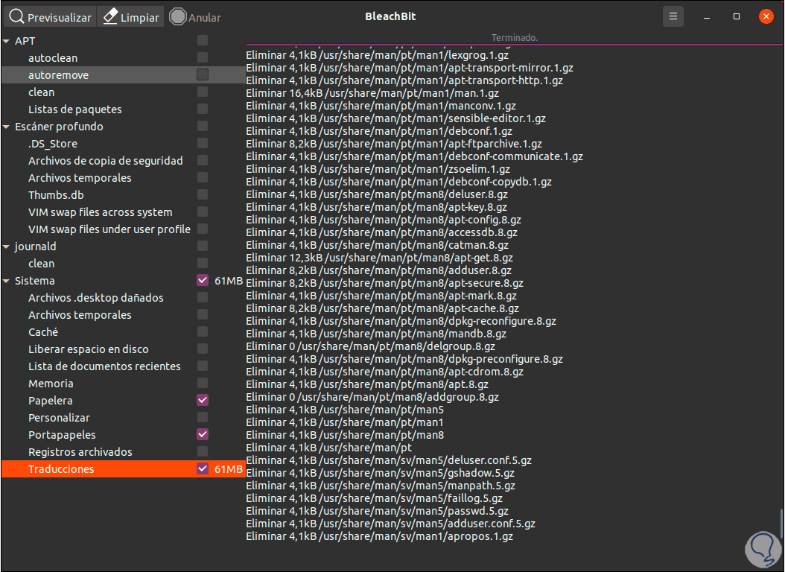Uncheck the Sistema group checkbox
Screen dimensions: 785x572
tap(203, 280)
